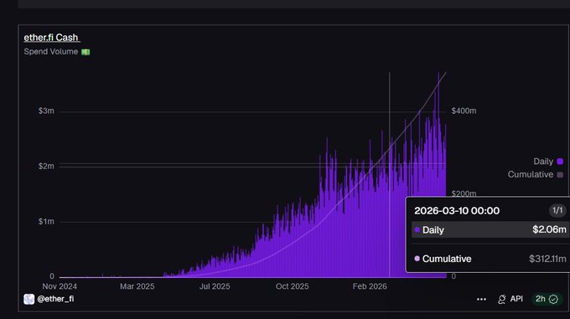Click the Feb 2026 x-axis label
This screenshot has height=319, width=570.
(x=370, y=286)
